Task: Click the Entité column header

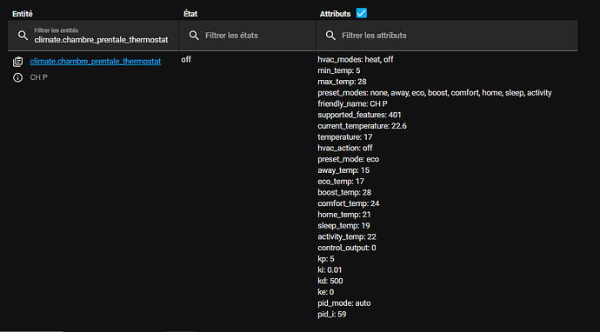Action: pyautogui.click(x=23, y=14)
